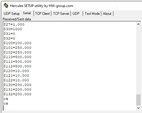Open the TCP Client tab
142x113 pixels.
click(42, 14)
